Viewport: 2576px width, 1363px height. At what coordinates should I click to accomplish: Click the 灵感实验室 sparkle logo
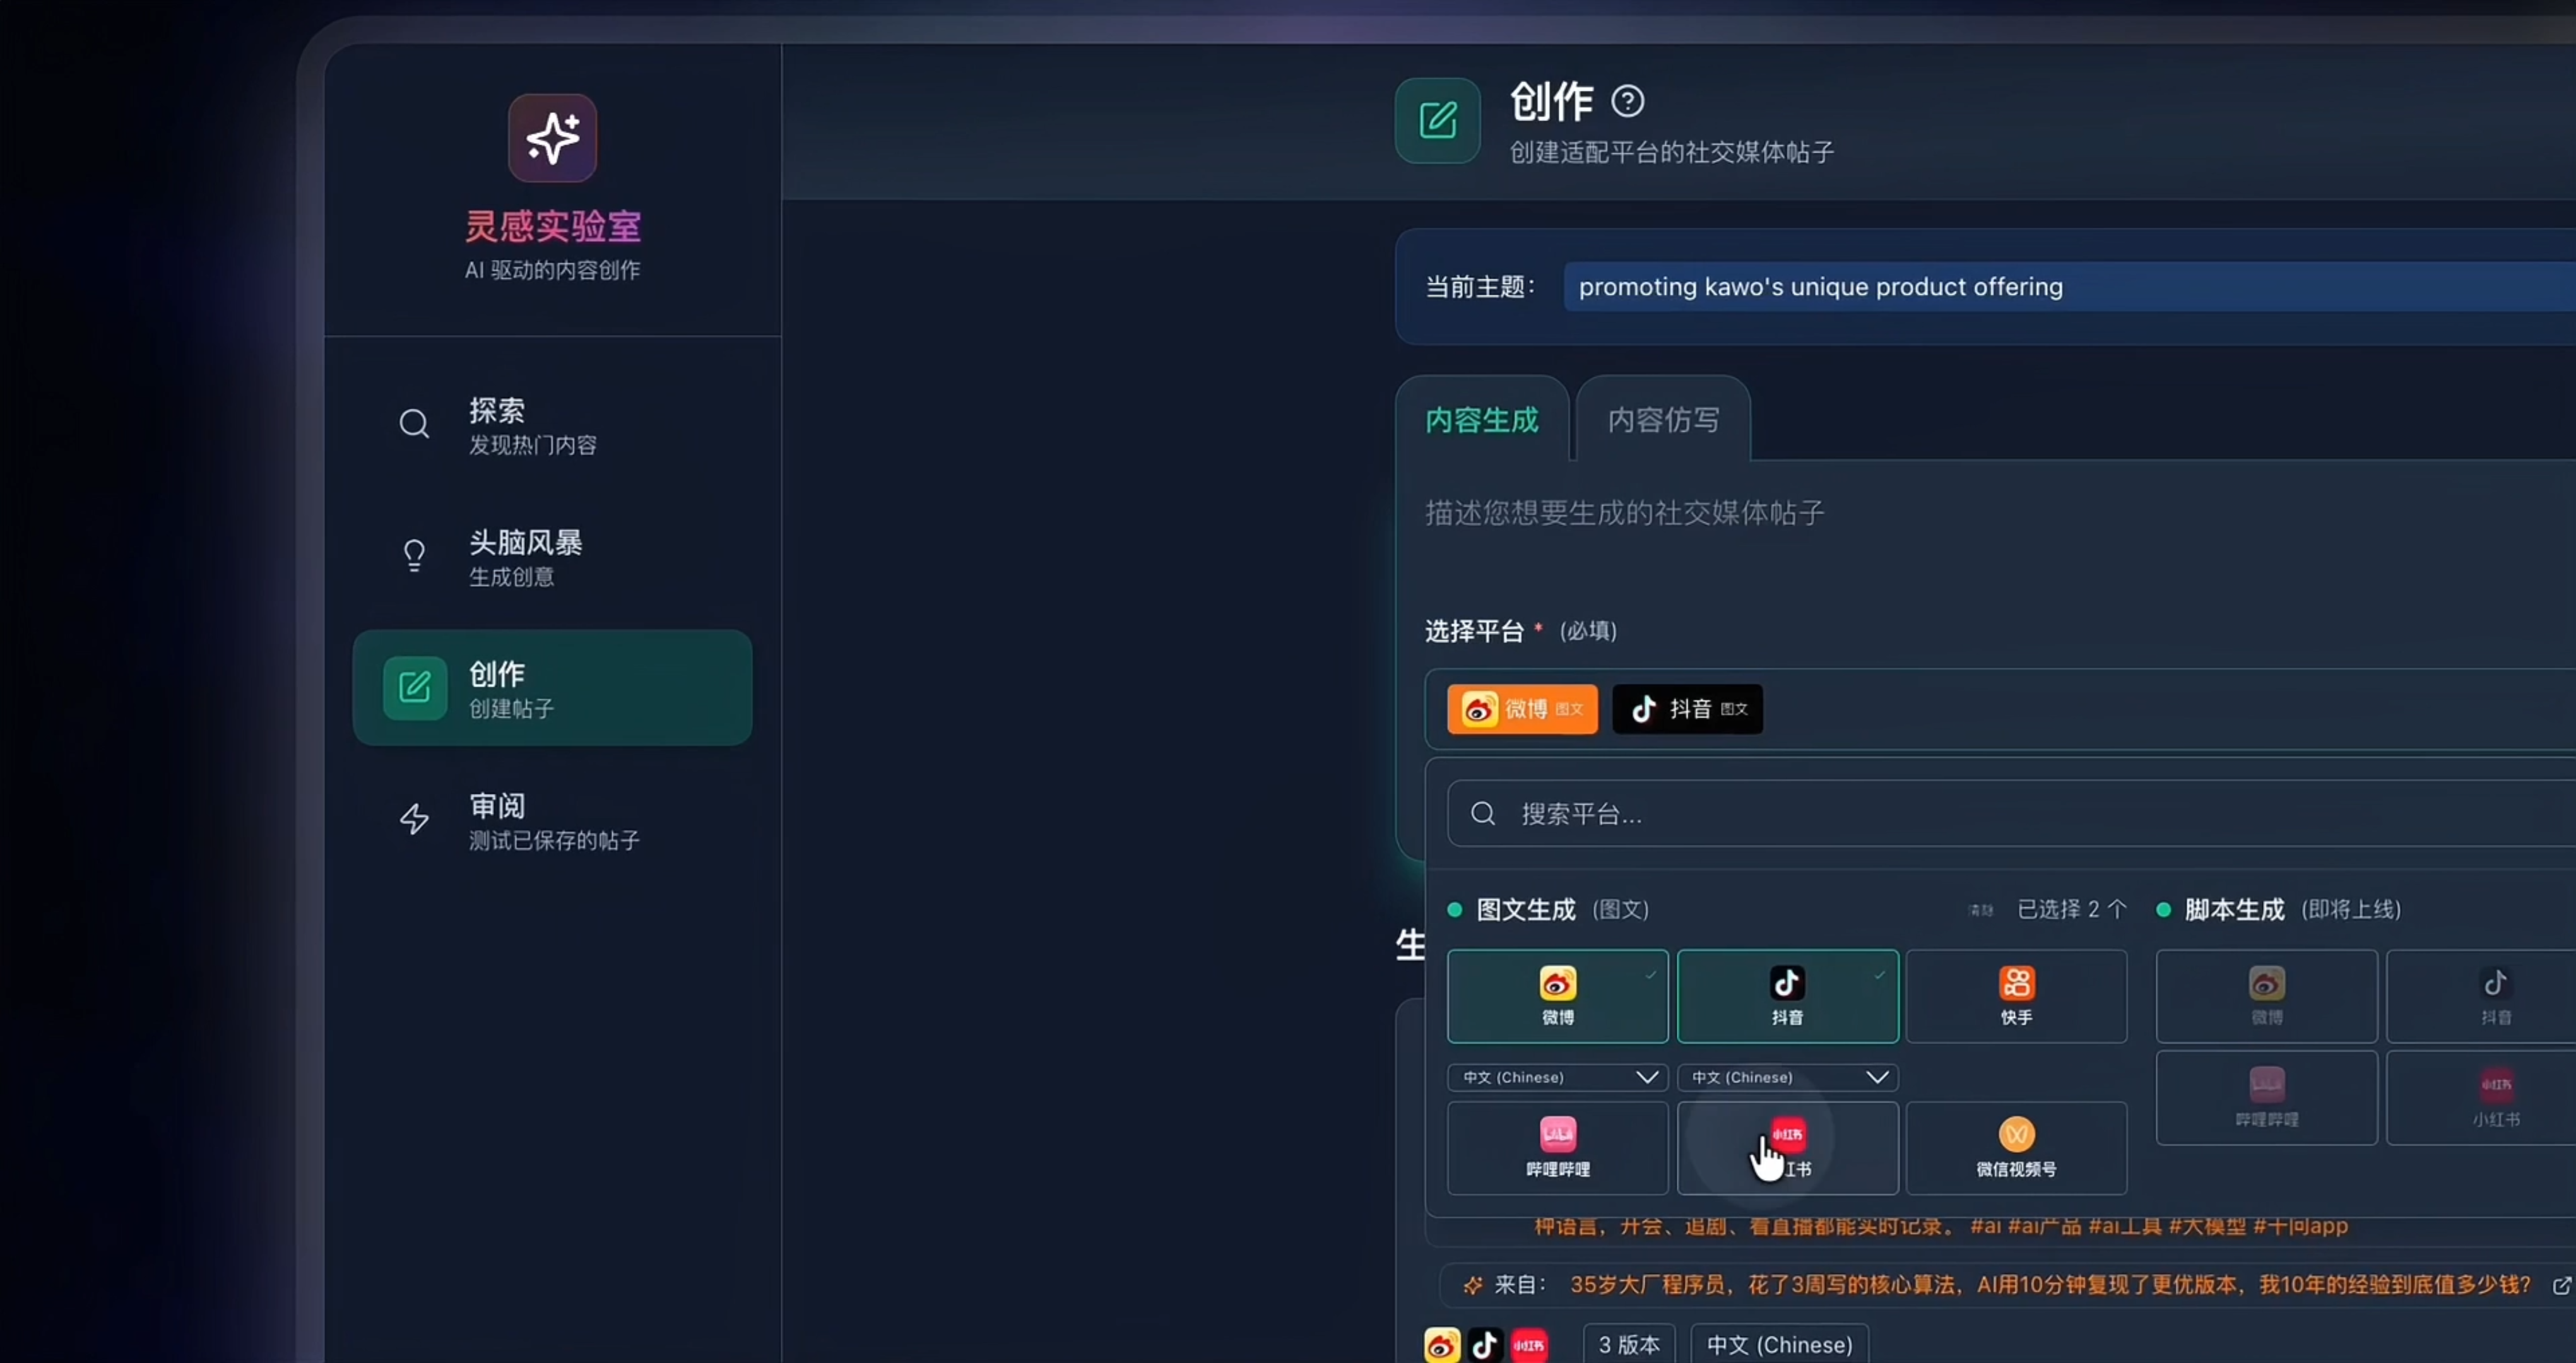pyautogui.click(x=552, y=138)
